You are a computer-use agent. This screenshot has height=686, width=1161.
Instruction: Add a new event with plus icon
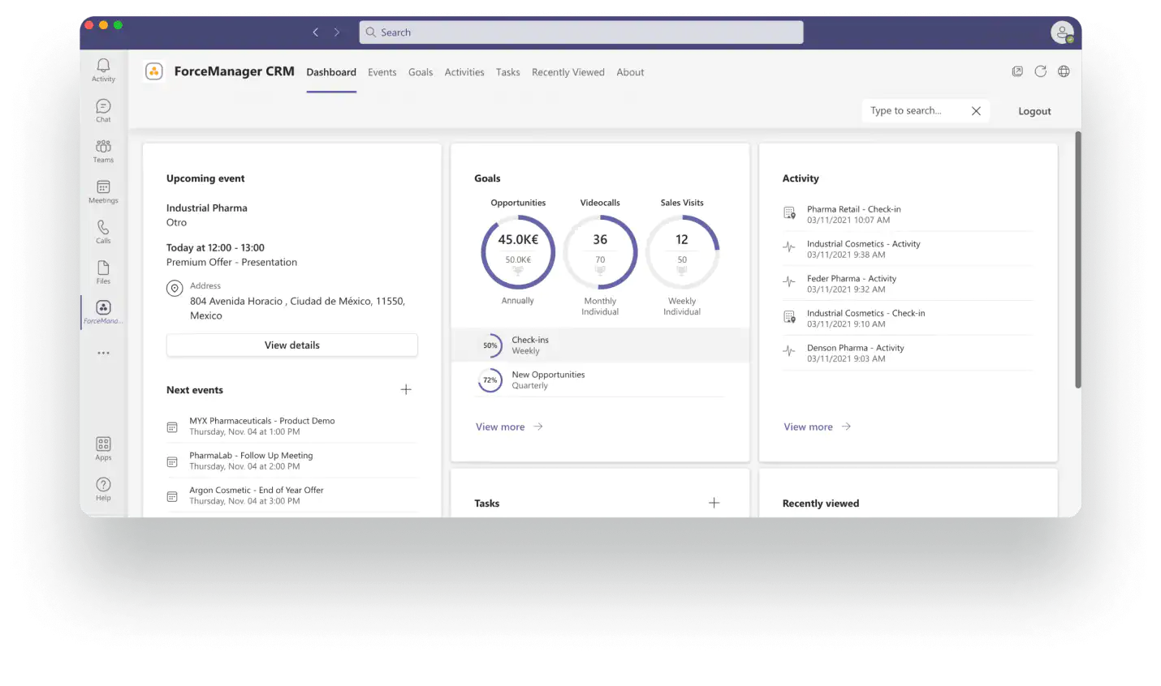click(x=406, y=390)
